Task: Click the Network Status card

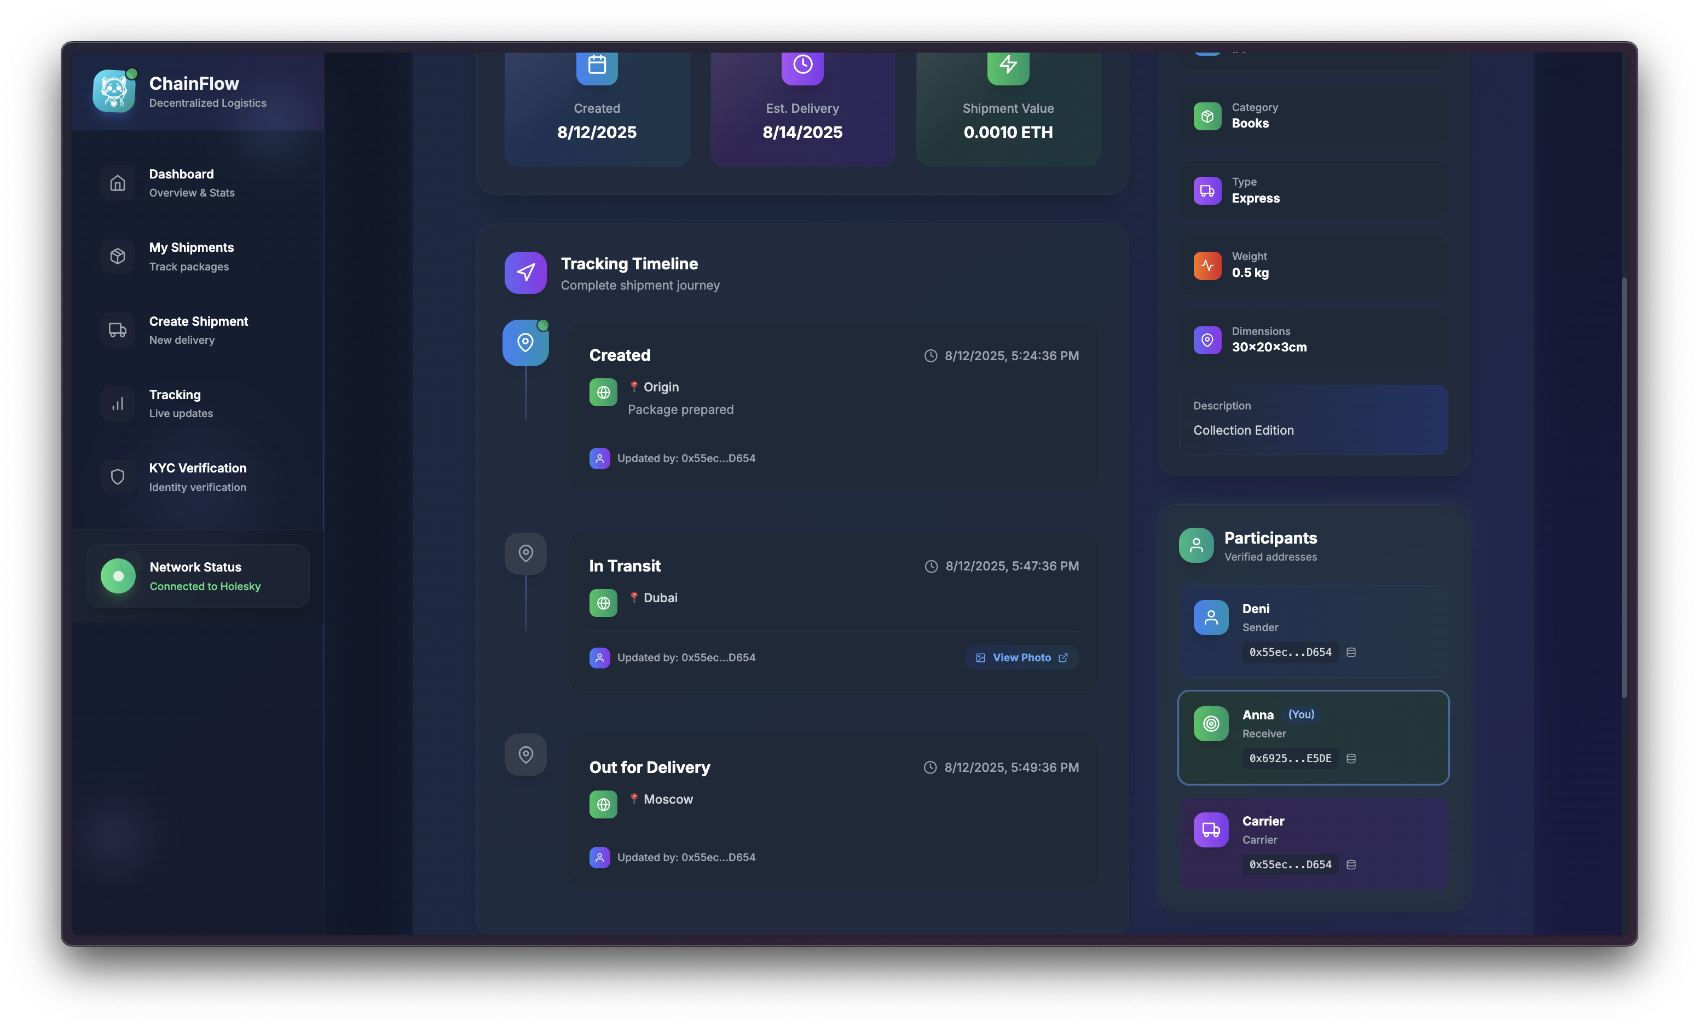Action: tap(198, 576)
